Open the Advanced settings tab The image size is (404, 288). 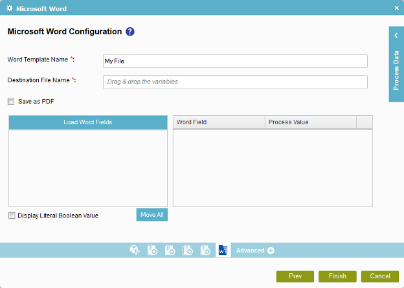pos(255,250)
